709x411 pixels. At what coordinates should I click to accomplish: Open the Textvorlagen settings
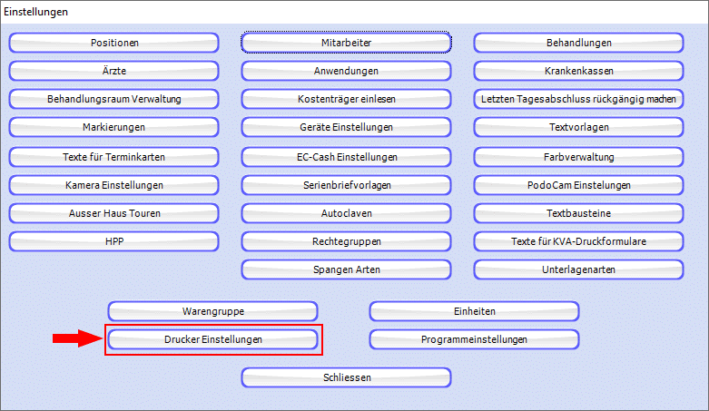pos(578,127)
